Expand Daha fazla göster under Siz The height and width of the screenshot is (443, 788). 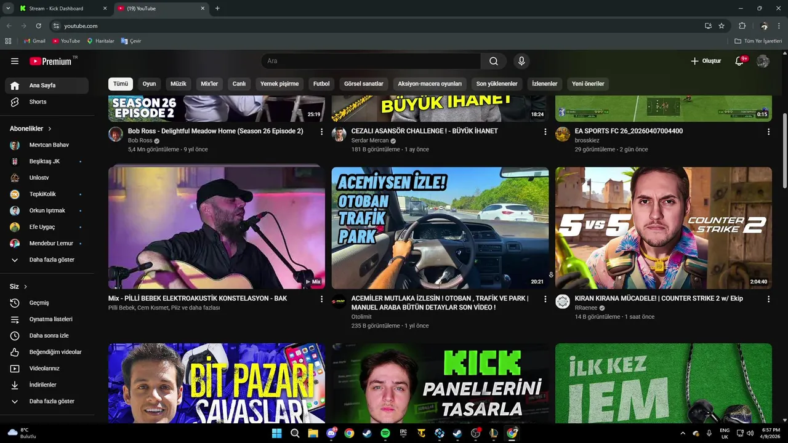point(47,401)
